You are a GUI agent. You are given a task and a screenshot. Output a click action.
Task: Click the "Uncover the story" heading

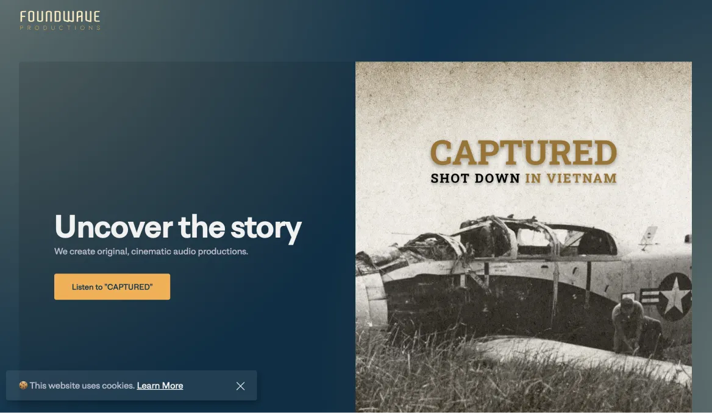177,227
